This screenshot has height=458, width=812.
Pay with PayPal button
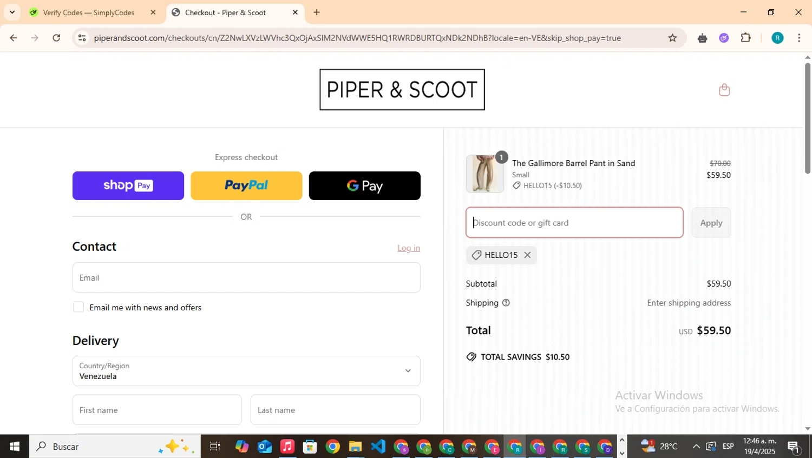[246, 185]
